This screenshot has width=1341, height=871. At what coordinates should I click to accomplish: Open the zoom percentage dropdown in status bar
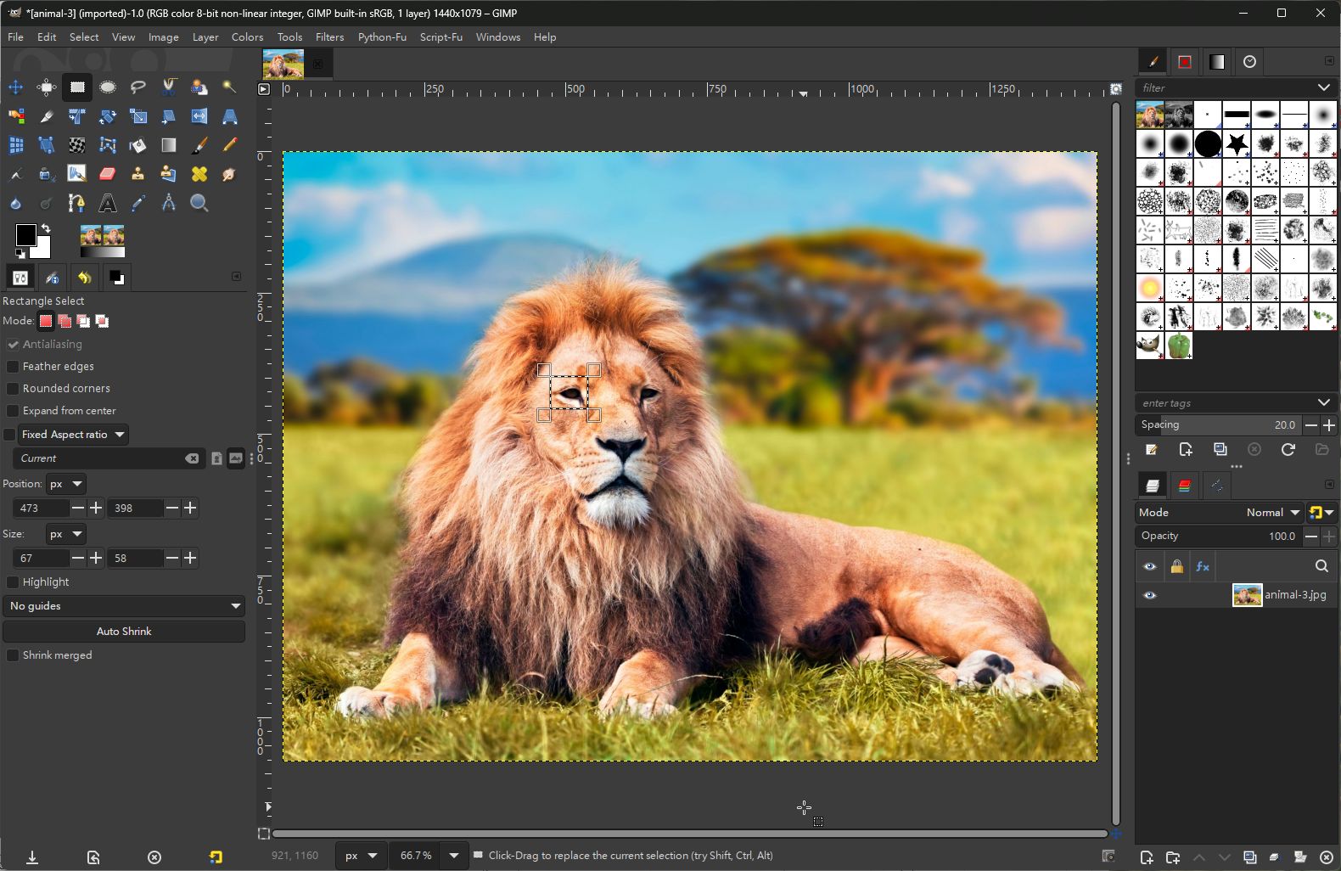coord(454,856)
